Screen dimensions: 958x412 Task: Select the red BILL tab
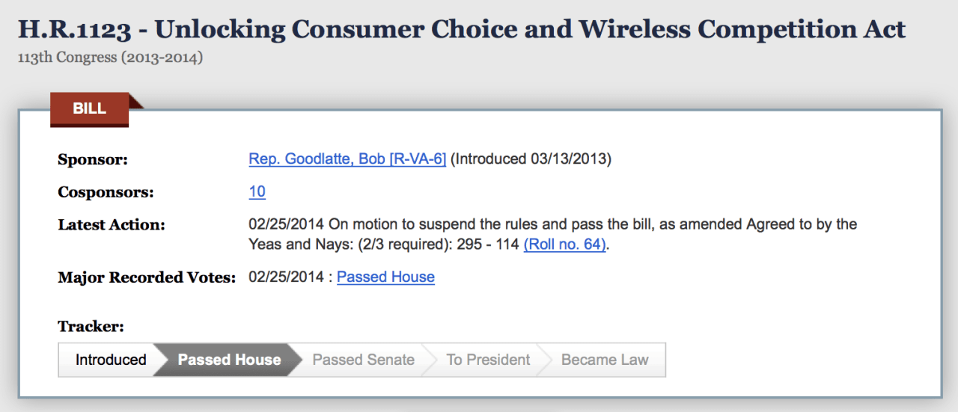(x=89, y=109)
